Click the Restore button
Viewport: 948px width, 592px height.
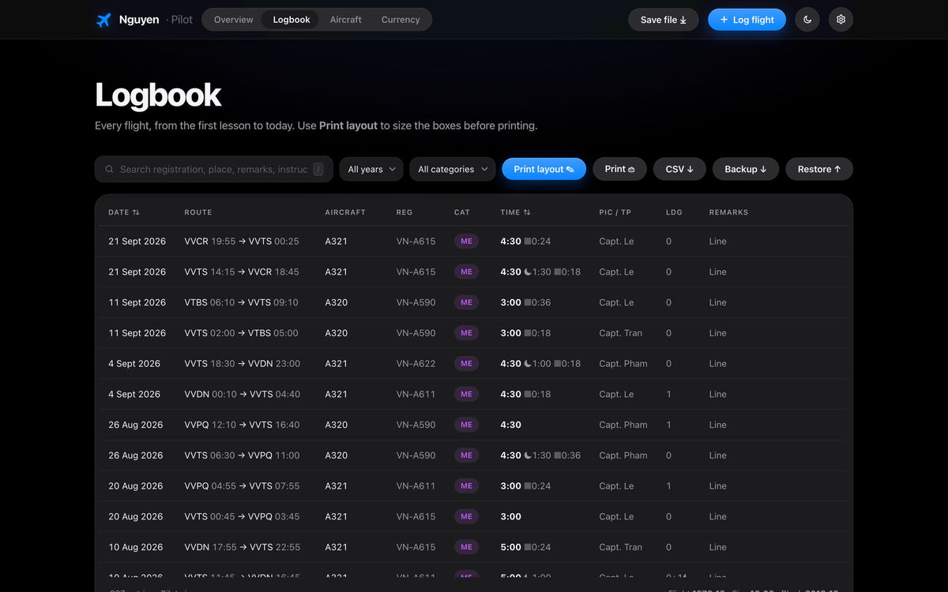819,169
